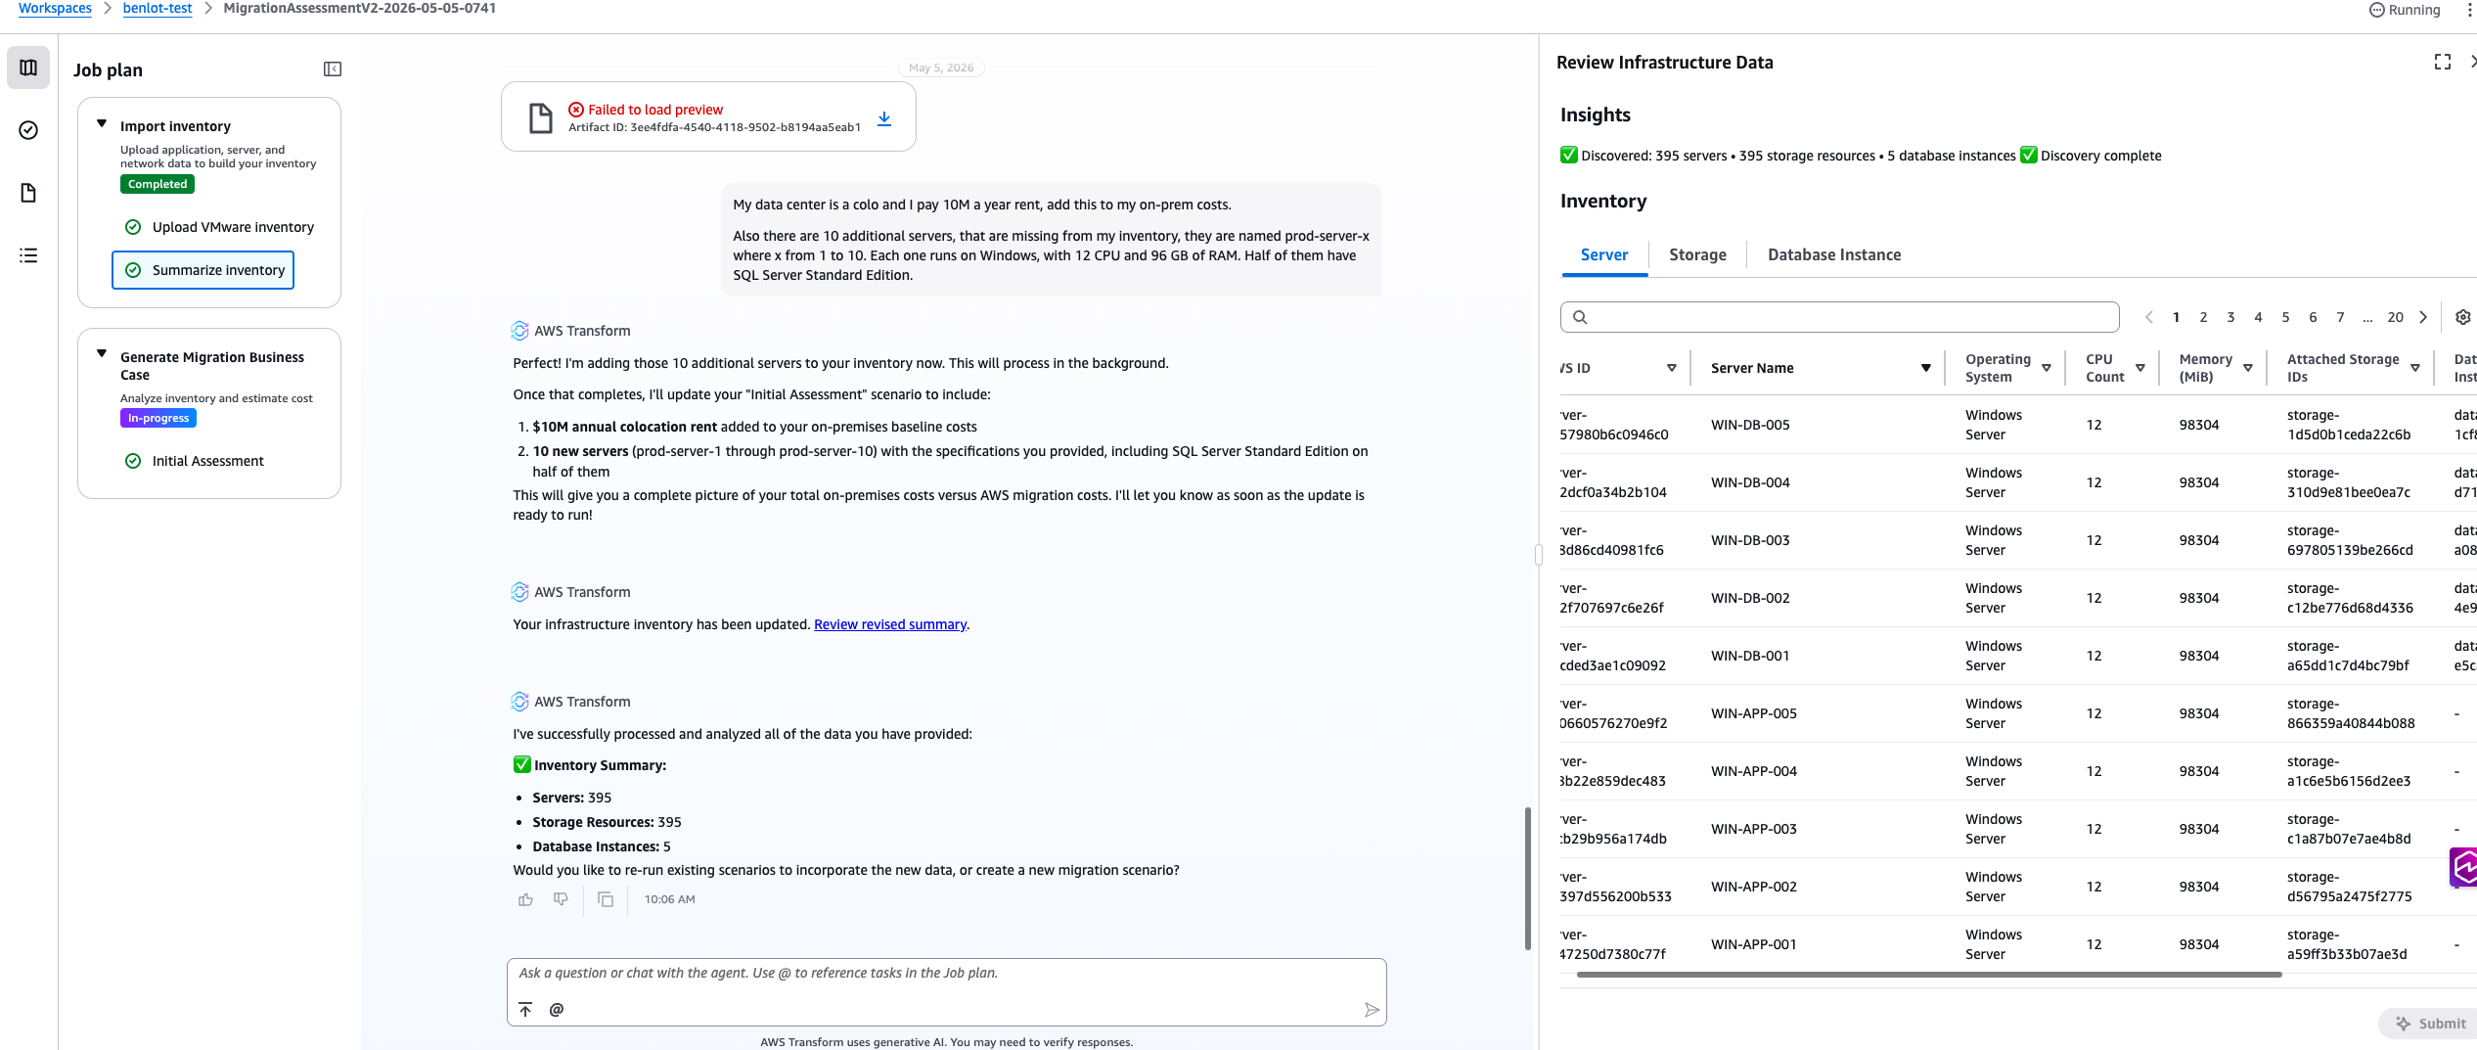Sort by Server Name column

click(x=1926, y=368)
